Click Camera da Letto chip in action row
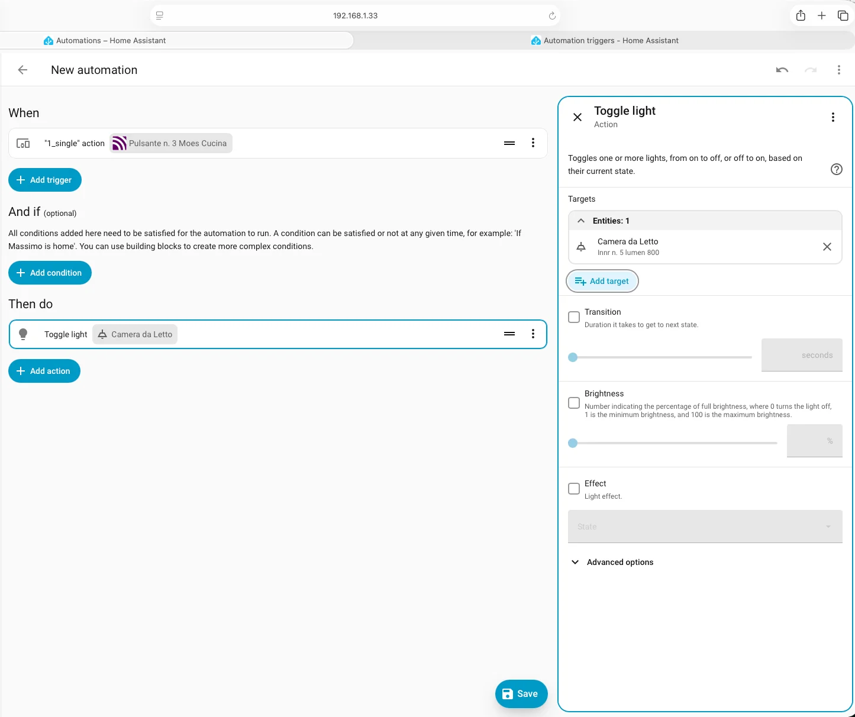Viewport: 855px width, 717px height. coord(135,334)
